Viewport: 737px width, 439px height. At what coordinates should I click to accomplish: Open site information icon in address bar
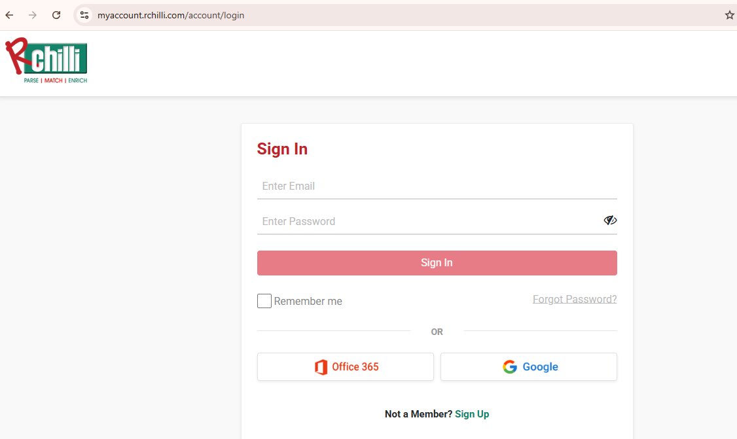[84, 15]
